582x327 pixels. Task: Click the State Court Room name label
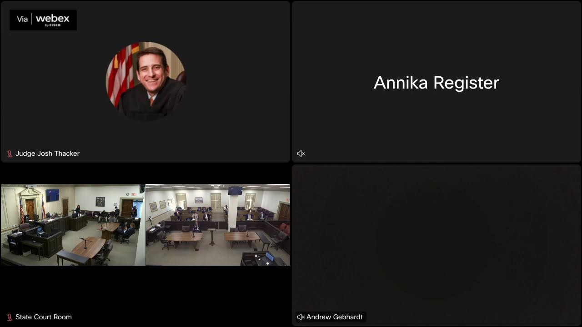(x=44, y=317)
